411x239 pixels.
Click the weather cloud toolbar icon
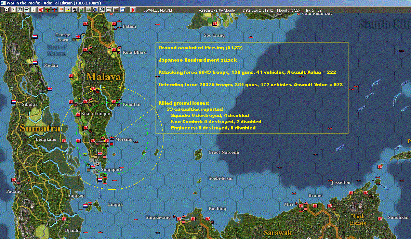click(x=123, y=10)
